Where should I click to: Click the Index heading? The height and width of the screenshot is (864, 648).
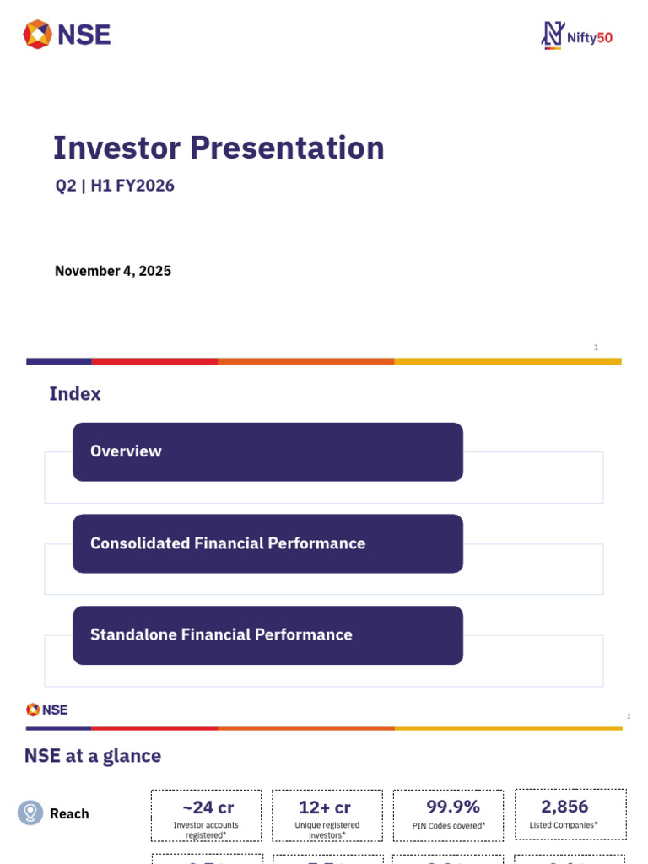click(x=75, y=394)
